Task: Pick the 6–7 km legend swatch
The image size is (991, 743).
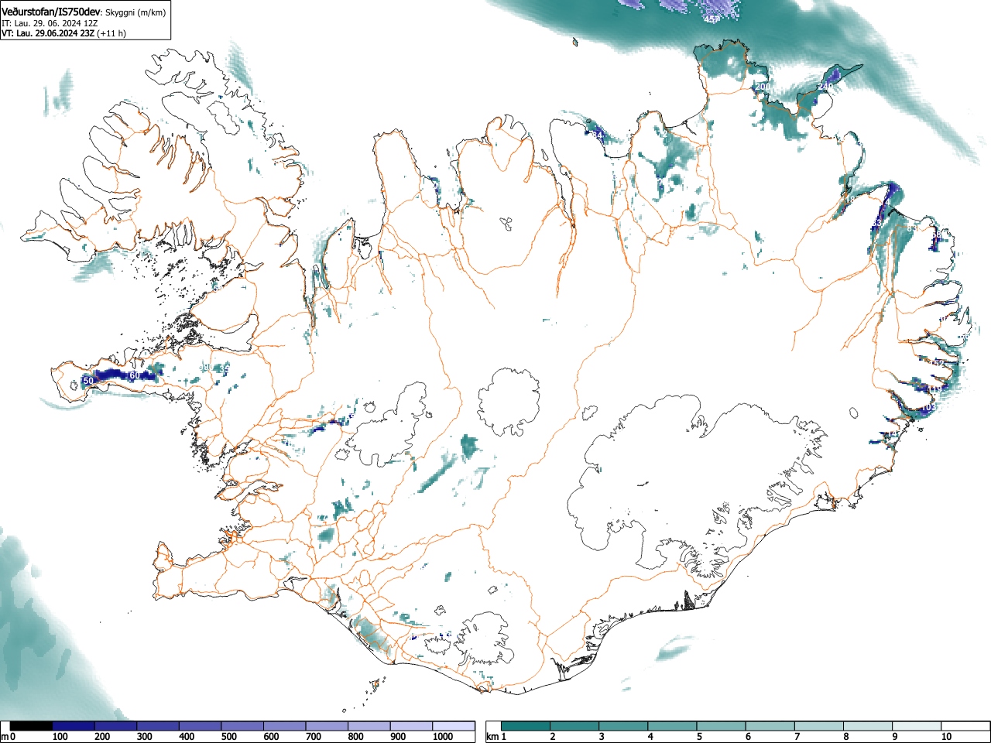Action: click(770, 726)
